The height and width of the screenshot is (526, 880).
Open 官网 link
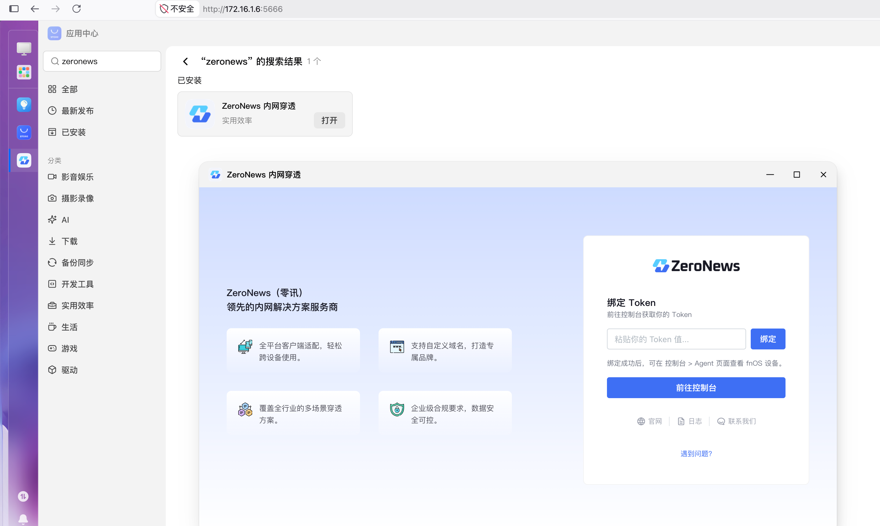point(649,421)
